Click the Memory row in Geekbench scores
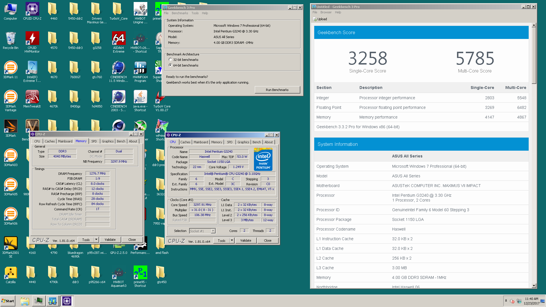The width and height of the screenshot is (546, 307). coord(421,117)
